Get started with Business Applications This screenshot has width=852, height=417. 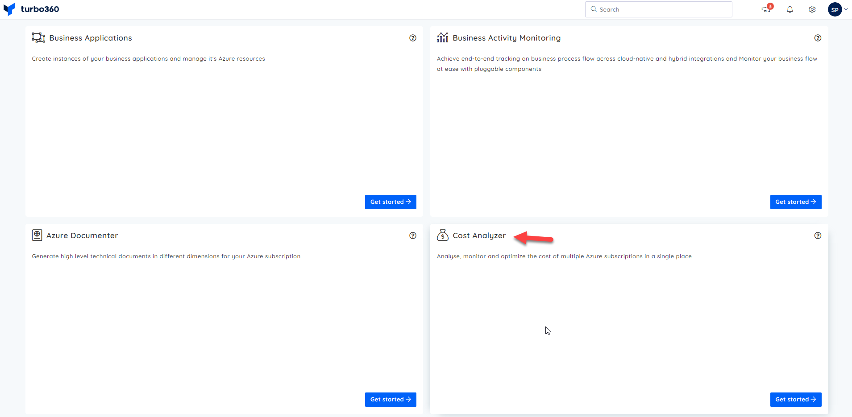point(391,202)
